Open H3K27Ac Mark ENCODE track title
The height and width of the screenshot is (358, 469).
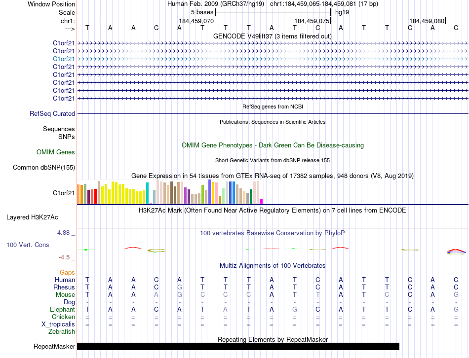click(273, 211)
